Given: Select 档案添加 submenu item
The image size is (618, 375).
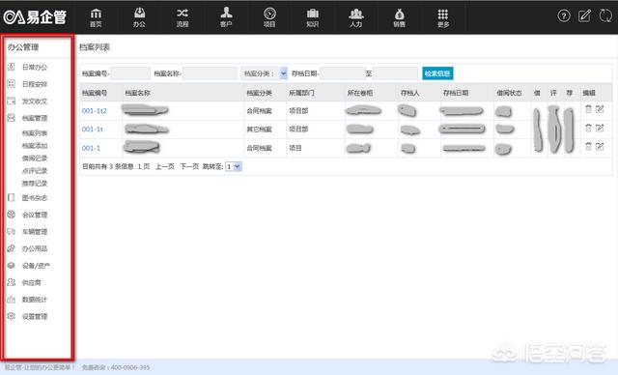Looking at the screenshot, I should (35, 146).
